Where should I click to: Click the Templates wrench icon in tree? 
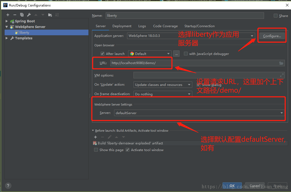12,38
